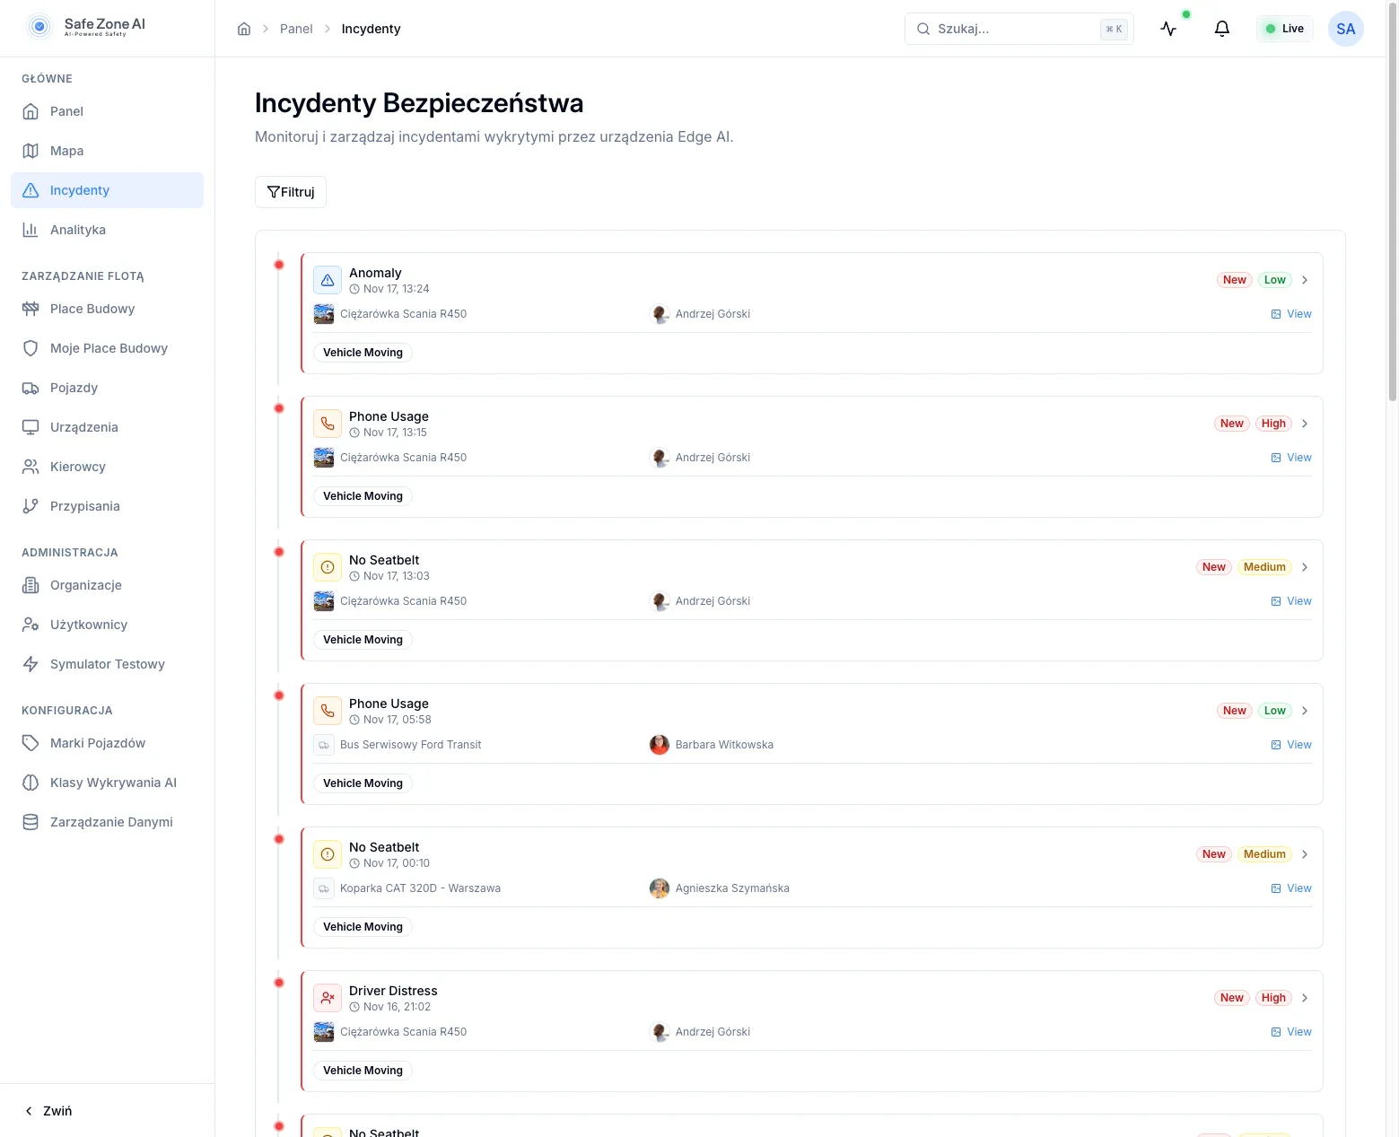Open the Filtruj filter options
The image size is (1399, 1137).
tap(291, 192)
